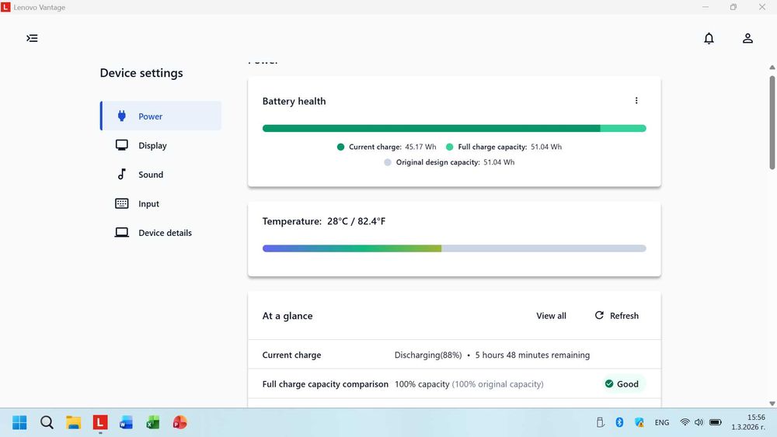Screen dimensions: 777x437
Task: Click the scrollbar down arrow
Action: 772,404
